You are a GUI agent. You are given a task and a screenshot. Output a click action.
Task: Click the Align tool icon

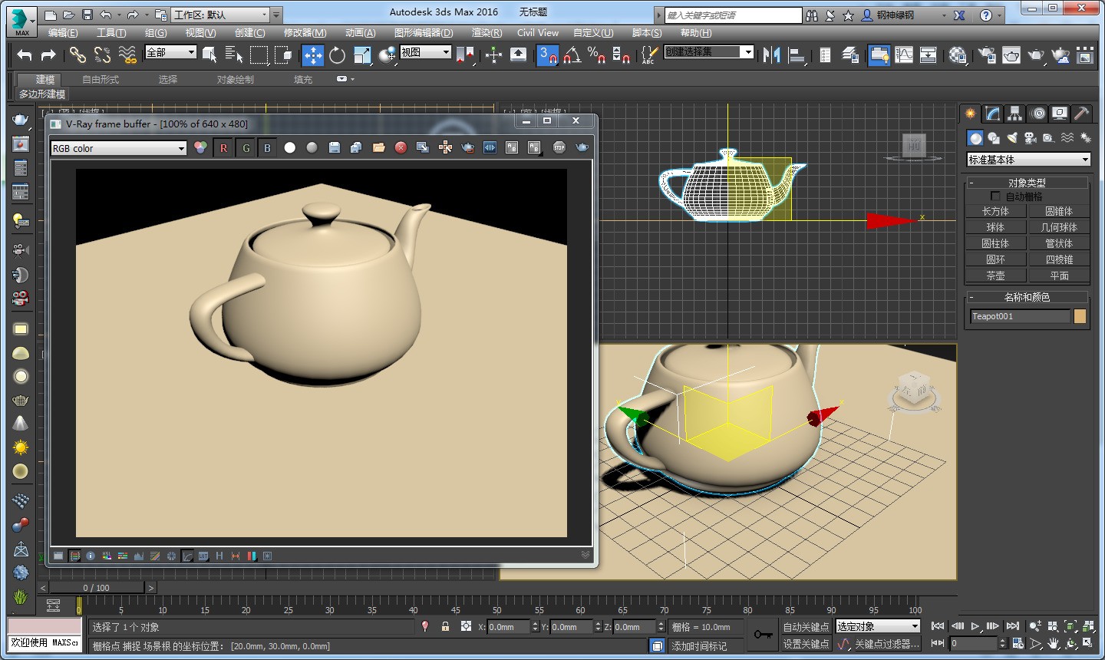(797, 54)
